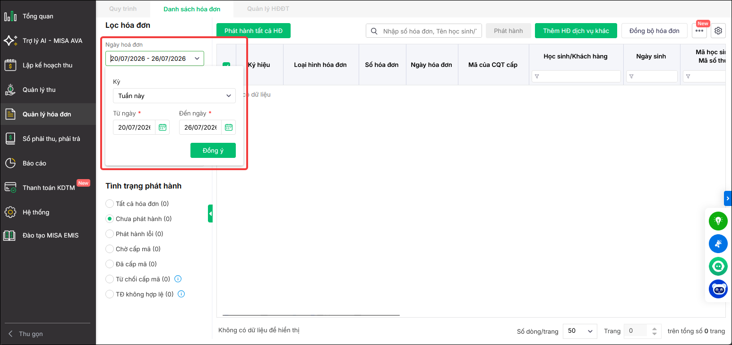Click the blue megaphone floating icon
Image resolution: width=732 pixels, height=345 pixels.
pos(718,244)
